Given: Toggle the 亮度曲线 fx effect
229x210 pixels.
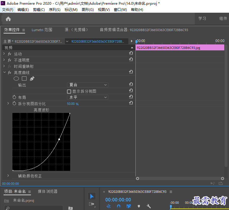Looking at the screenshot, I should (x=10, y=73).
